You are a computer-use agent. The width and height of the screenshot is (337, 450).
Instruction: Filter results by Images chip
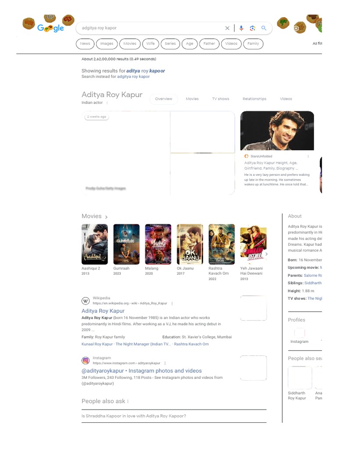(107, 44)
